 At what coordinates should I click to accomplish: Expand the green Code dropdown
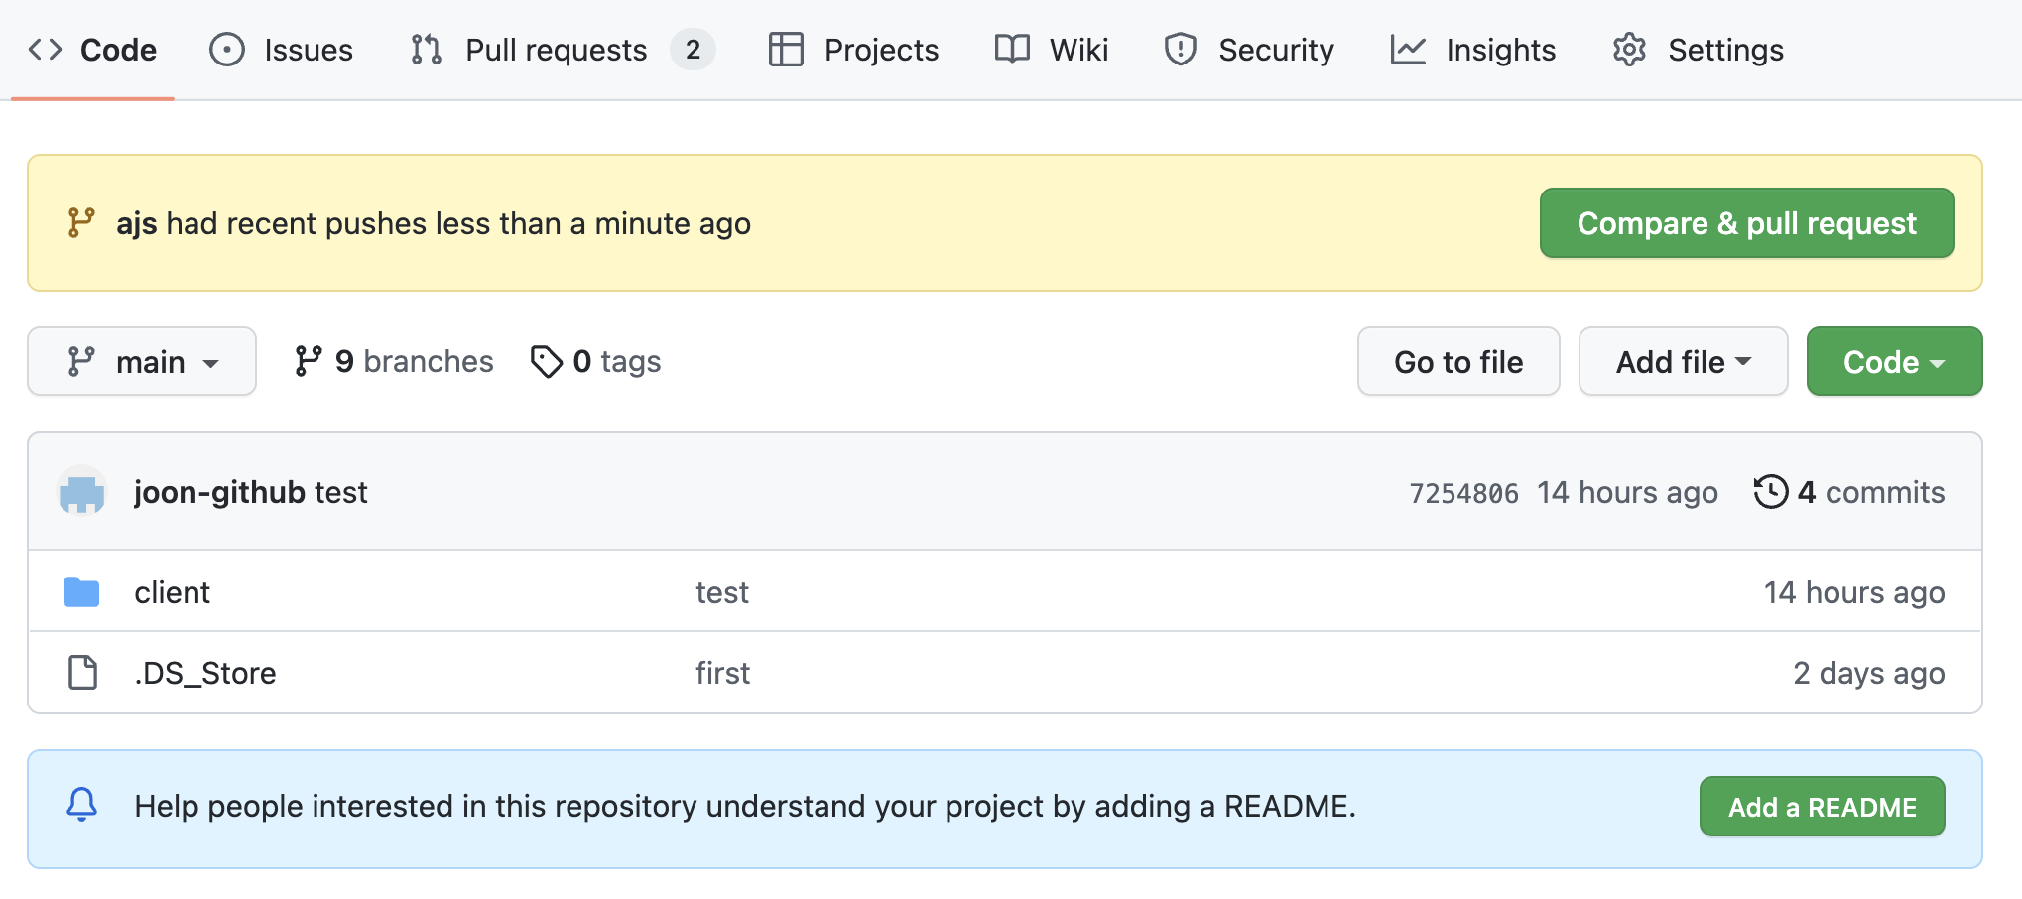(x=1894, y=361)
